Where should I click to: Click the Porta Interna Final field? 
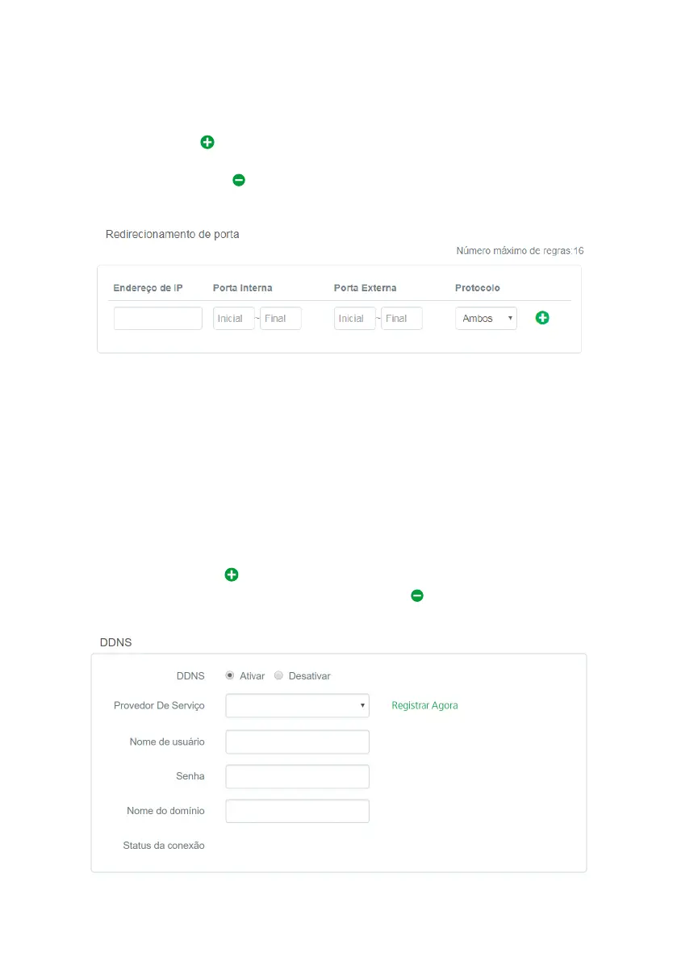click(x=281, y=318)
